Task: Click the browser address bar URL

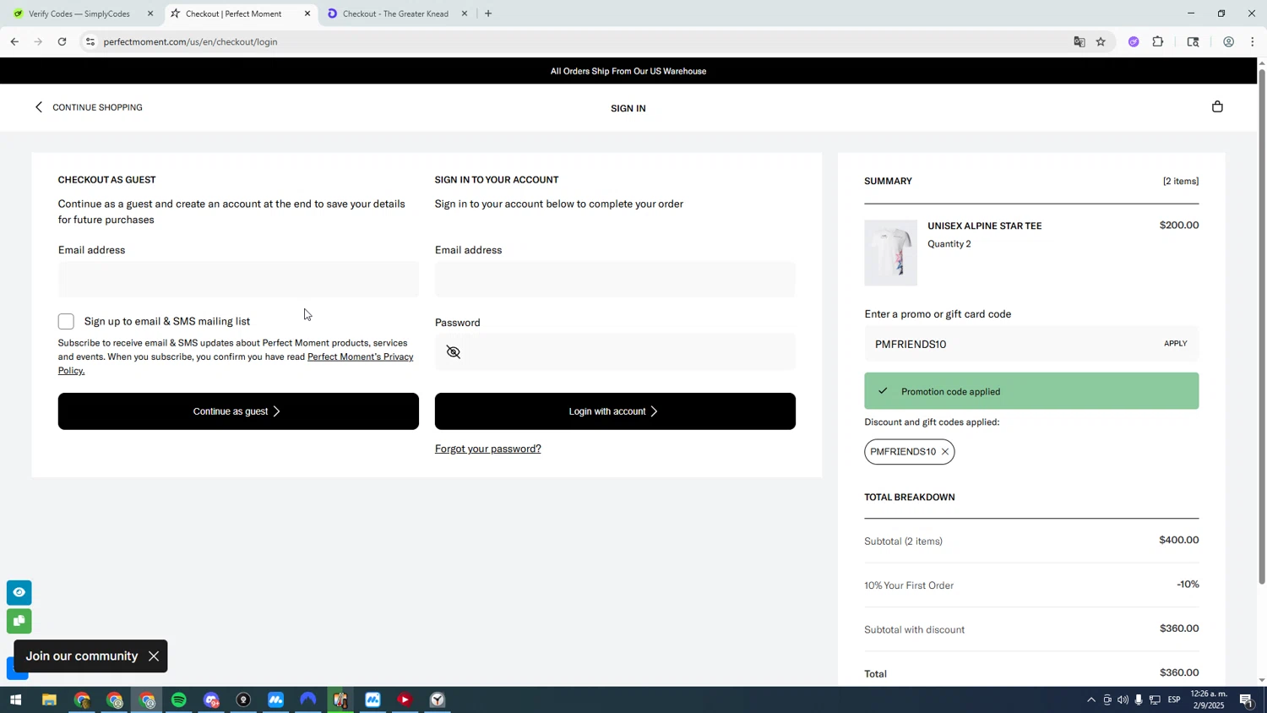Action: click(x=191, y=41)
